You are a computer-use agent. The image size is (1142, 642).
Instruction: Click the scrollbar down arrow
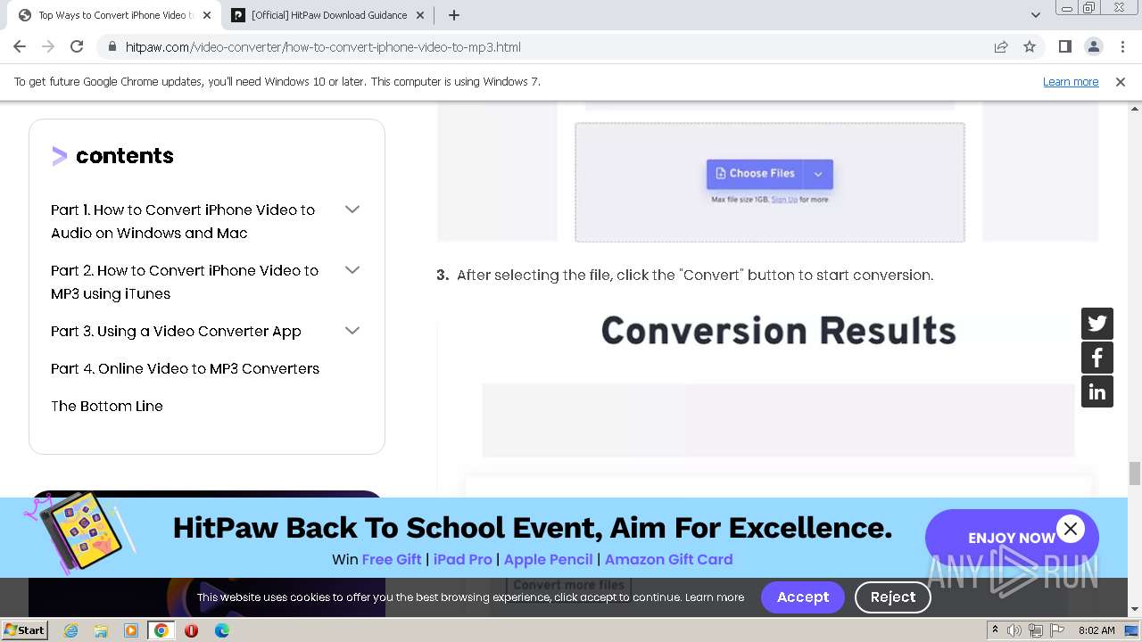pos(1135,609)
